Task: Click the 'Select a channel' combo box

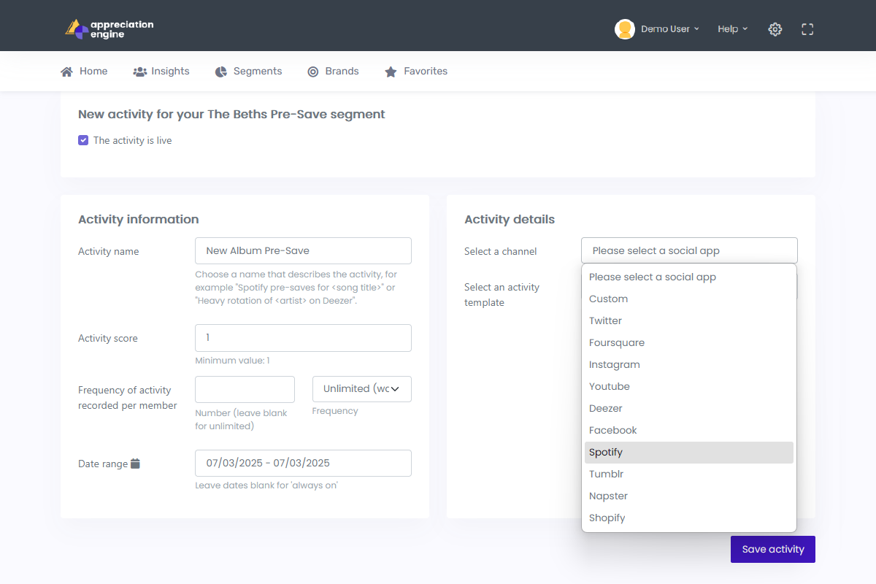Action: 689,250
